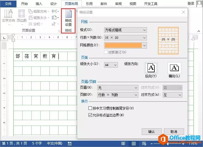
Task: Open the 文字方向 text direction tool
Action: pyautogui.click(x=9, y=17)
